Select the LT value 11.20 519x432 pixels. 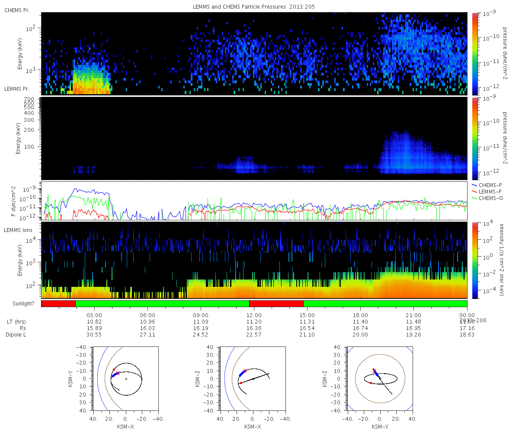[254, 322]
